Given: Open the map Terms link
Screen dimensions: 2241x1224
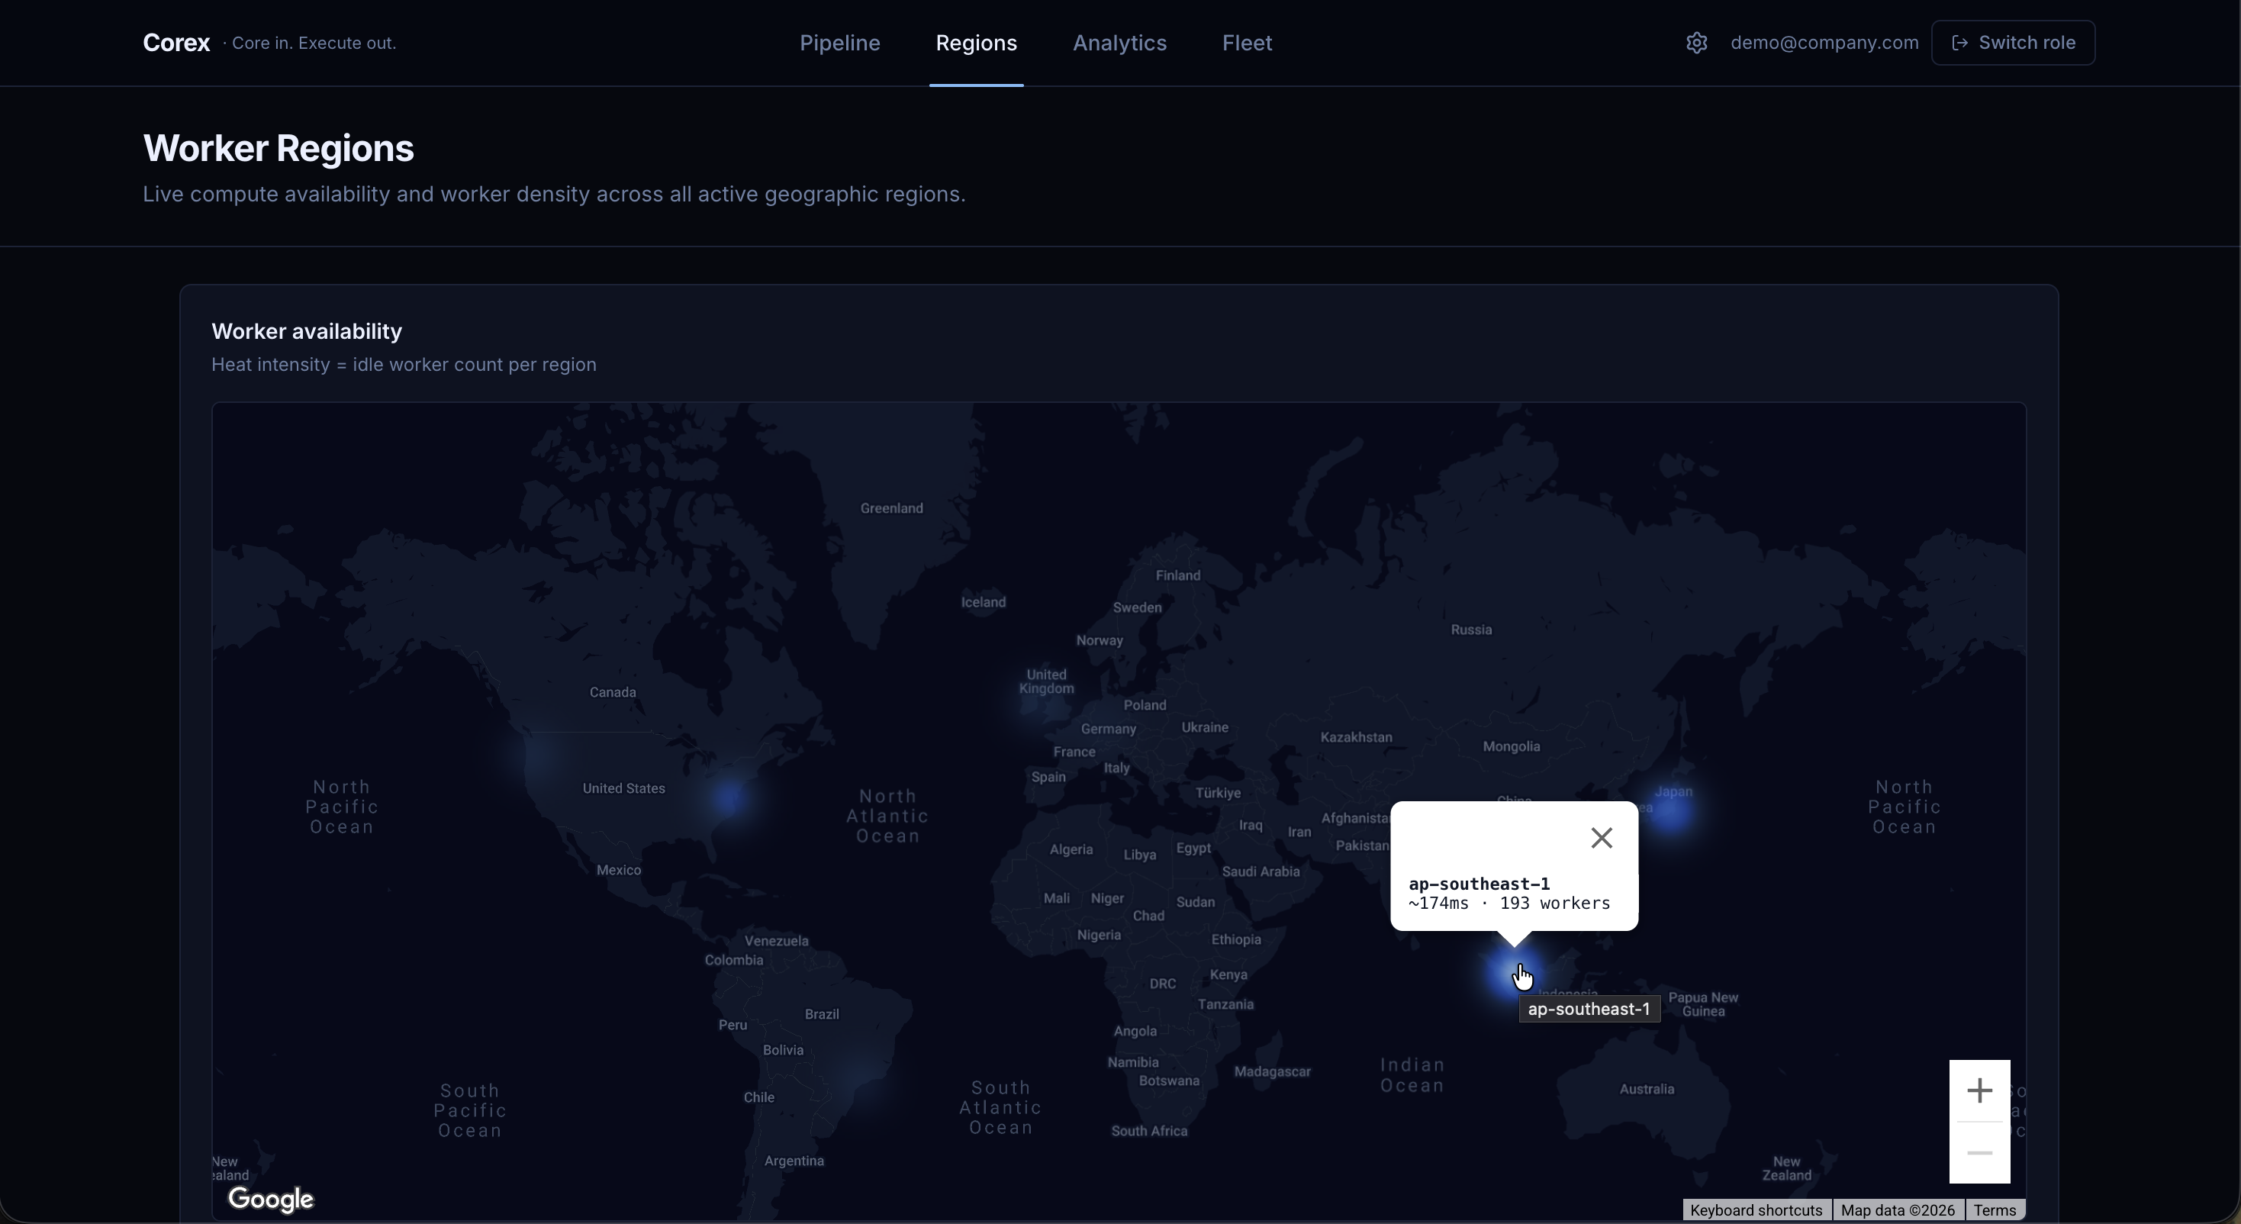Looking at the screenshot, I should [1994, 1210].
